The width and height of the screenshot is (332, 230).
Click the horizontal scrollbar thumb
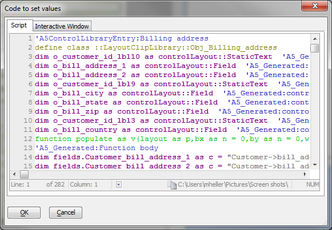coord(24,175)
